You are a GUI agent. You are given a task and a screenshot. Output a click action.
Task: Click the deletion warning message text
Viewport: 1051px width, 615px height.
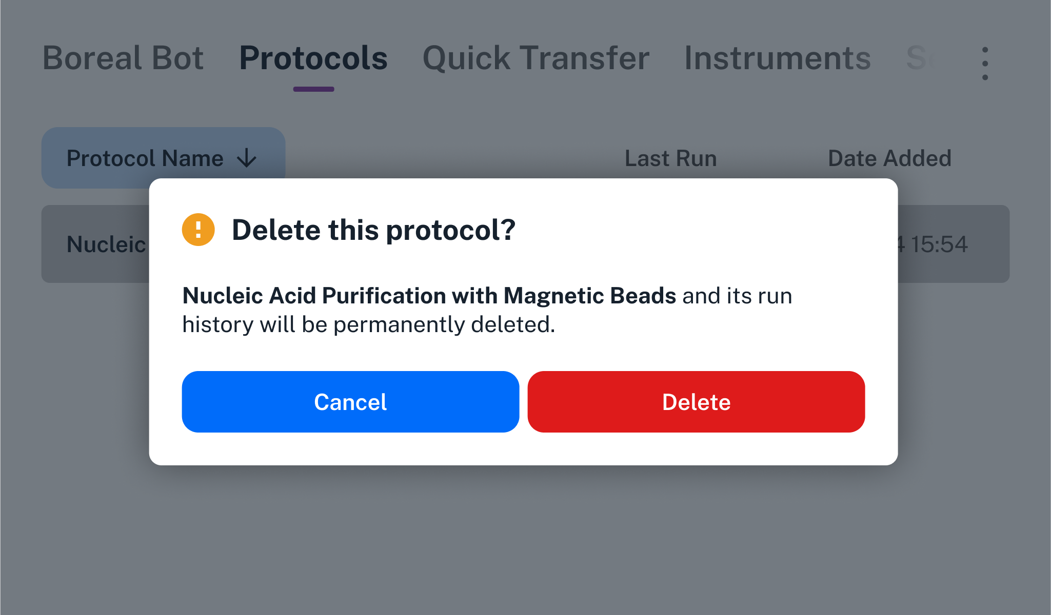[x=487, y=310]
